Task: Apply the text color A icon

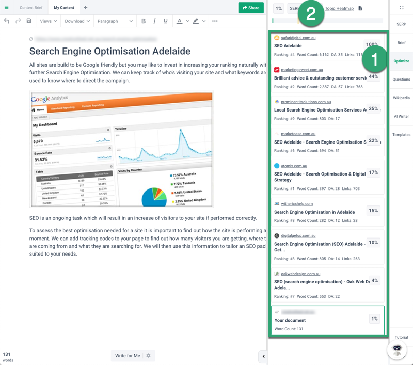Action: 179,21
